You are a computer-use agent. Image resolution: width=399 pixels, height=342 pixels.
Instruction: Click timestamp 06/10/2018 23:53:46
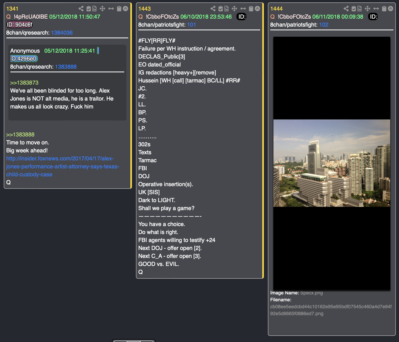coord(206,17)
